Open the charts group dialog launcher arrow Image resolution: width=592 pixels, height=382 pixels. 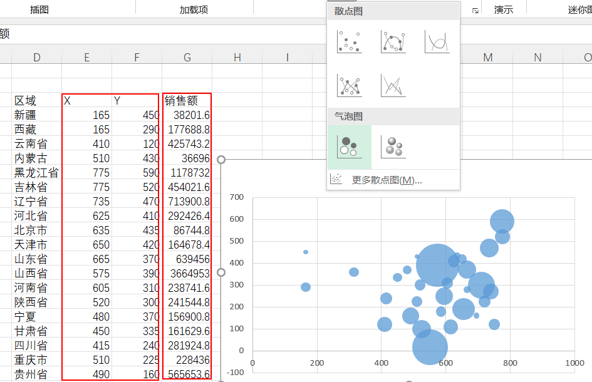pyautogui.click(x=475, y=11)
